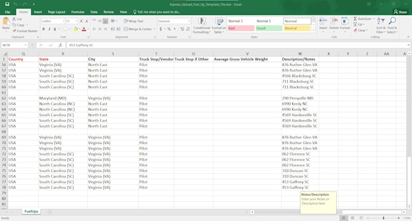The height and width of the screenshot is (221, 412).
Task: Switch to the Formulas tab
Action: [x=78, y=12]
